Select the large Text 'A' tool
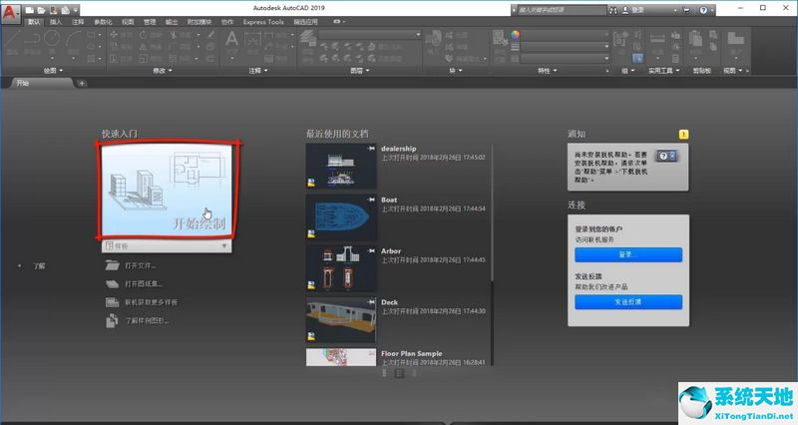This screenshot has width=798, height=425. (x=231, y=40)
